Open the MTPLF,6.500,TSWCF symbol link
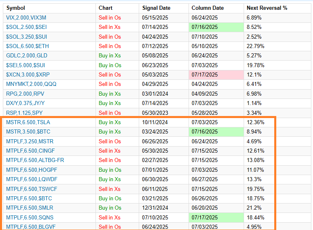The width and height of the screenshot is (313, 230). coord(31,189)
